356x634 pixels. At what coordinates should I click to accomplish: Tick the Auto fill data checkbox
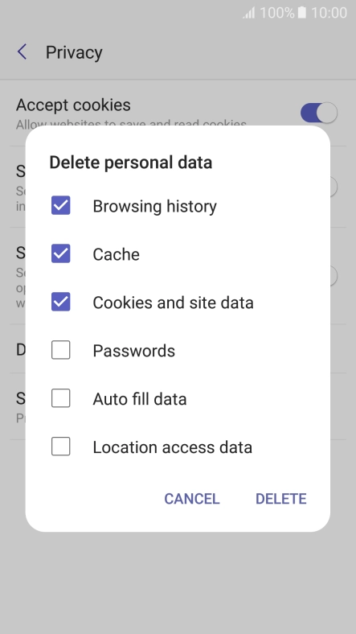tap(60, 398)
